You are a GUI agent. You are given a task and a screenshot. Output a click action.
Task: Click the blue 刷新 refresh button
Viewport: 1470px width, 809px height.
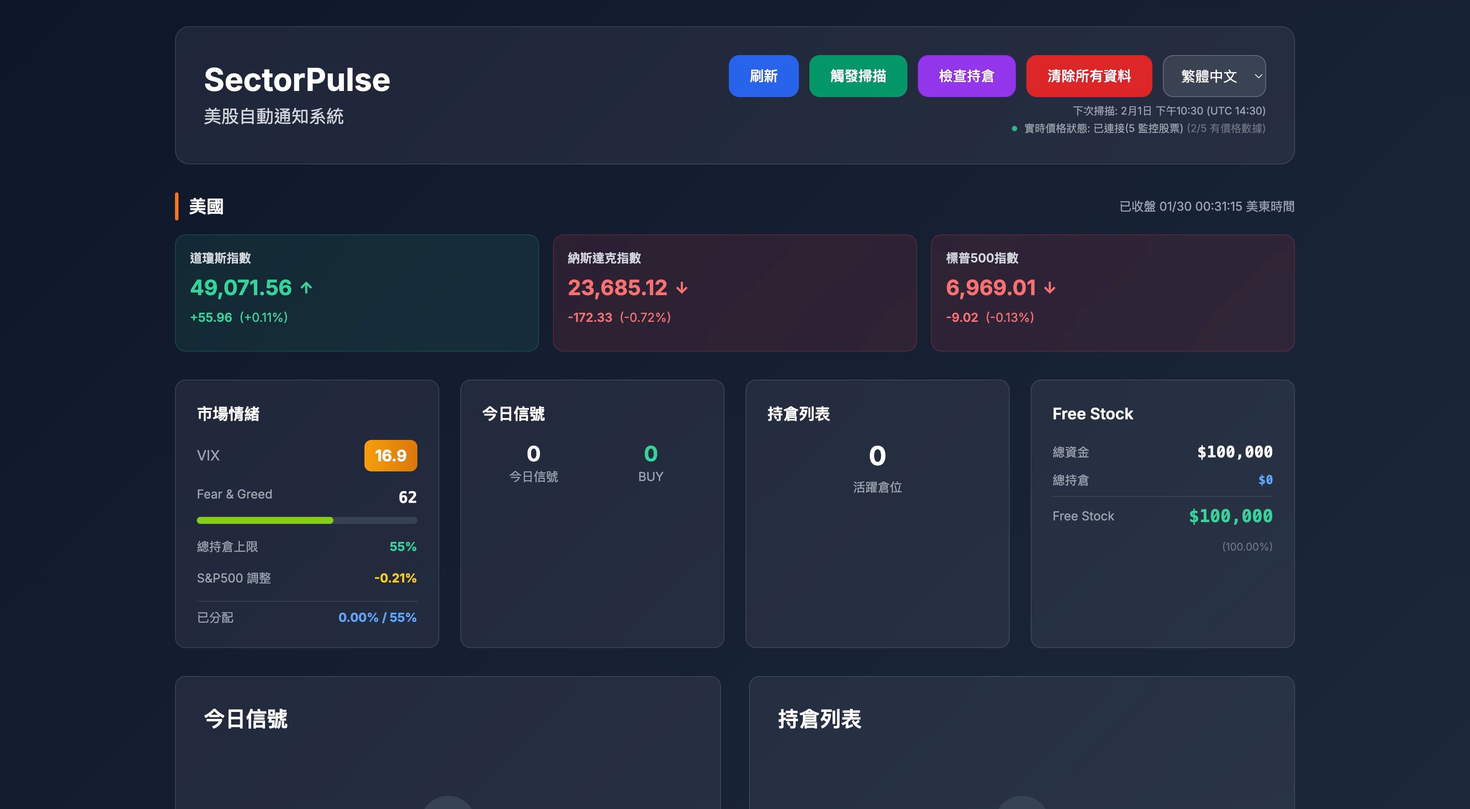point(763,76)
